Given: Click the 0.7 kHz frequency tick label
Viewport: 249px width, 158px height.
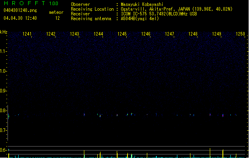Looking at the screenshot, I should (x=3, y=130).
